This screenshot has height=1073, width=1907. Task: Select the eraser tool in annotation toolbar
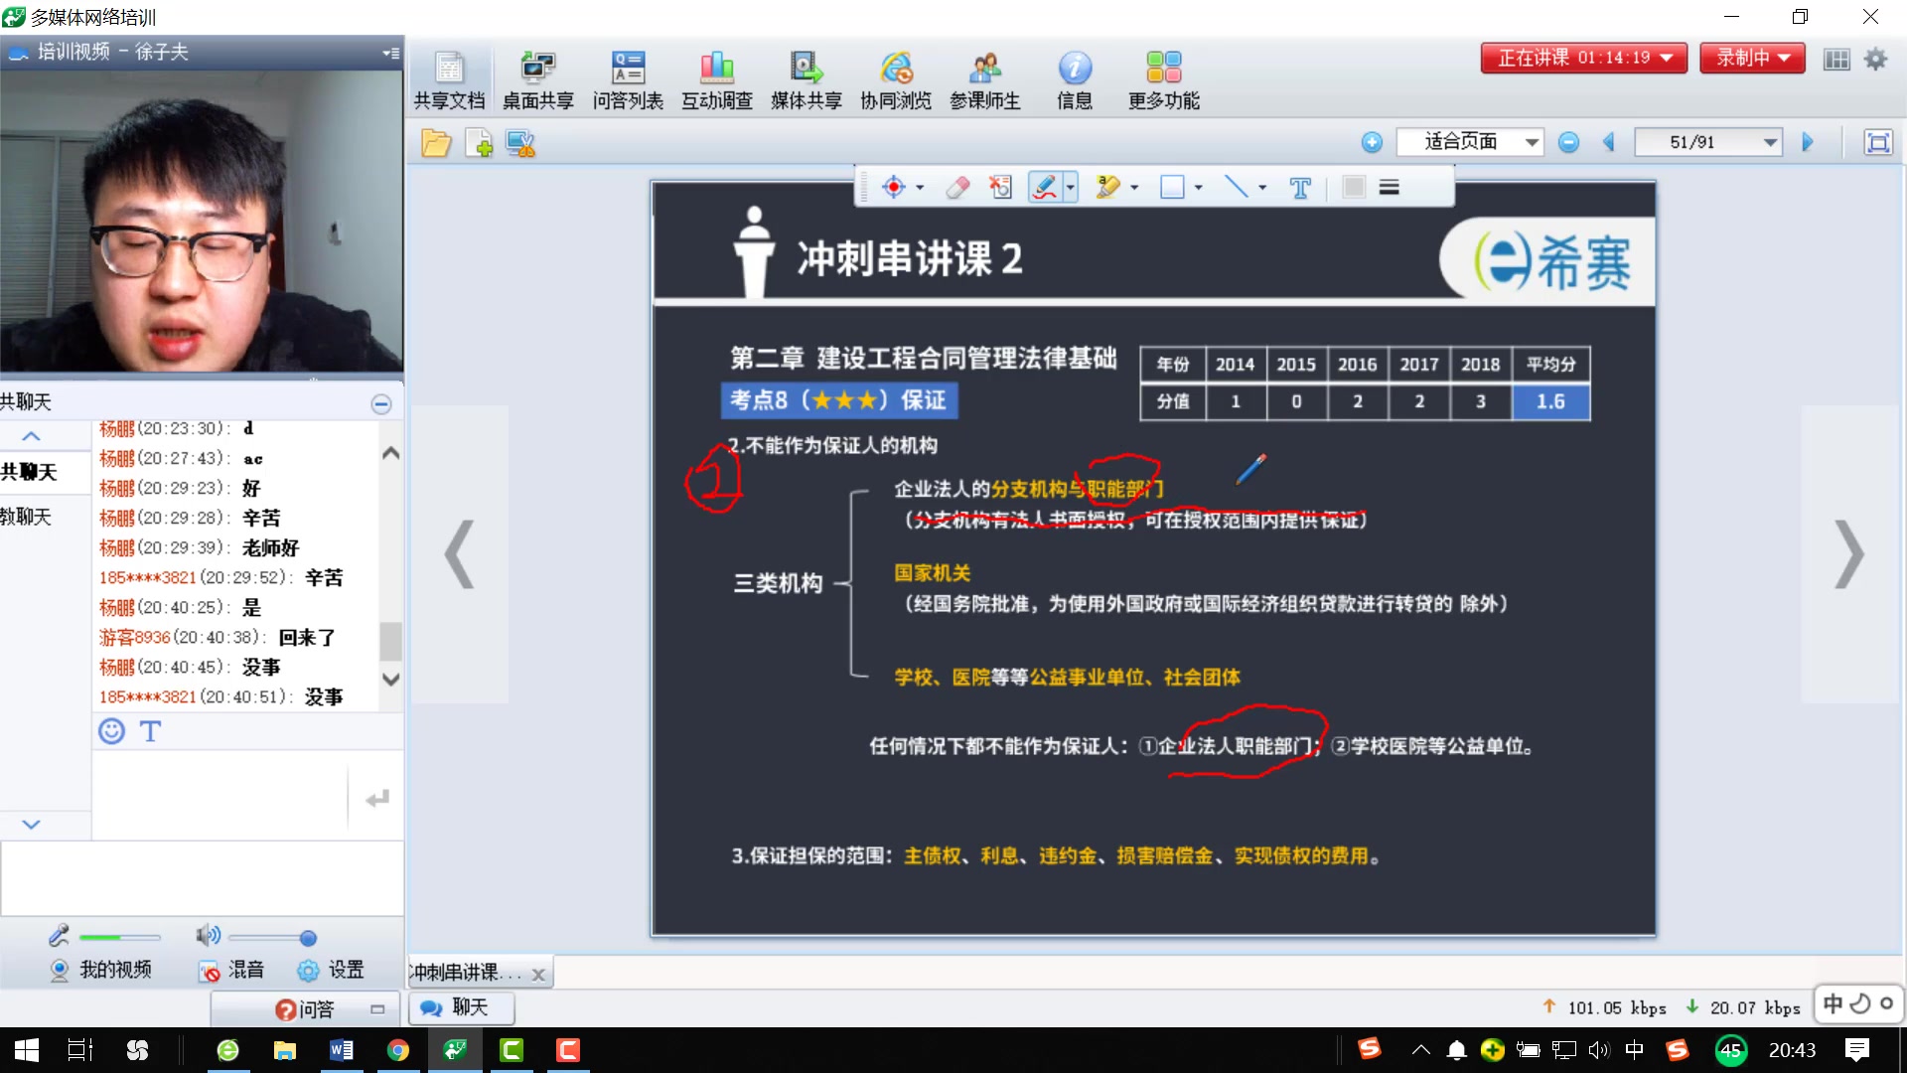click(x=956, y=187)
